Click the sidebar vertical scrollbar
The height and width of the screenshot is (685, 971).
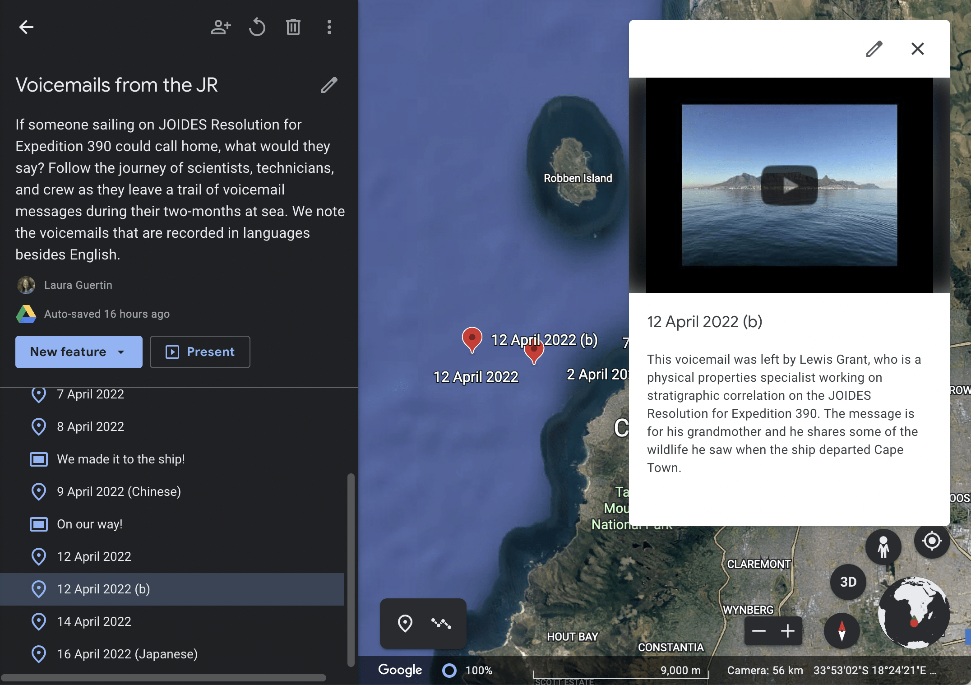click(351, 570)
